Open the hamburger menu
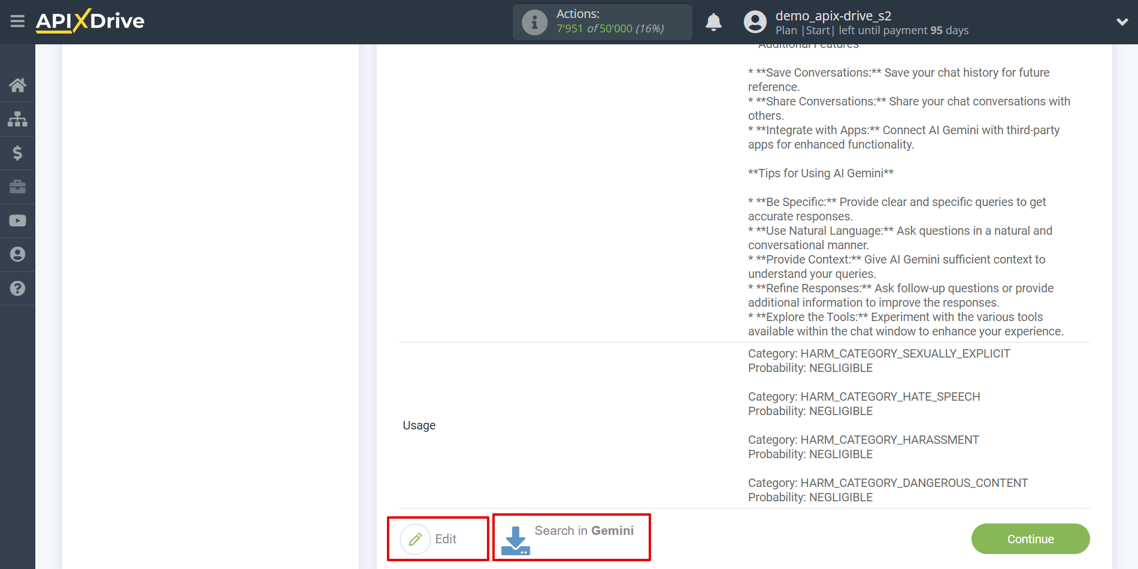The height and width of the screenshot is (569, 1138). tap(17, 22)
